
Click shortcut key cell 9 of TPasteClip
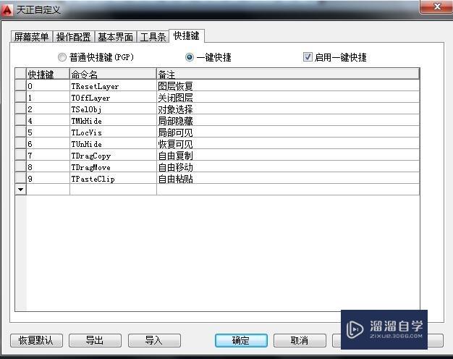(x=48, y=178)
